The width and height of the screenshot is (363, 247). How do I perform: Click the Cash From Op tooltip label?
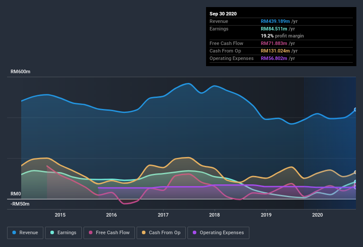pyautogui.click(x=225, y=51)
